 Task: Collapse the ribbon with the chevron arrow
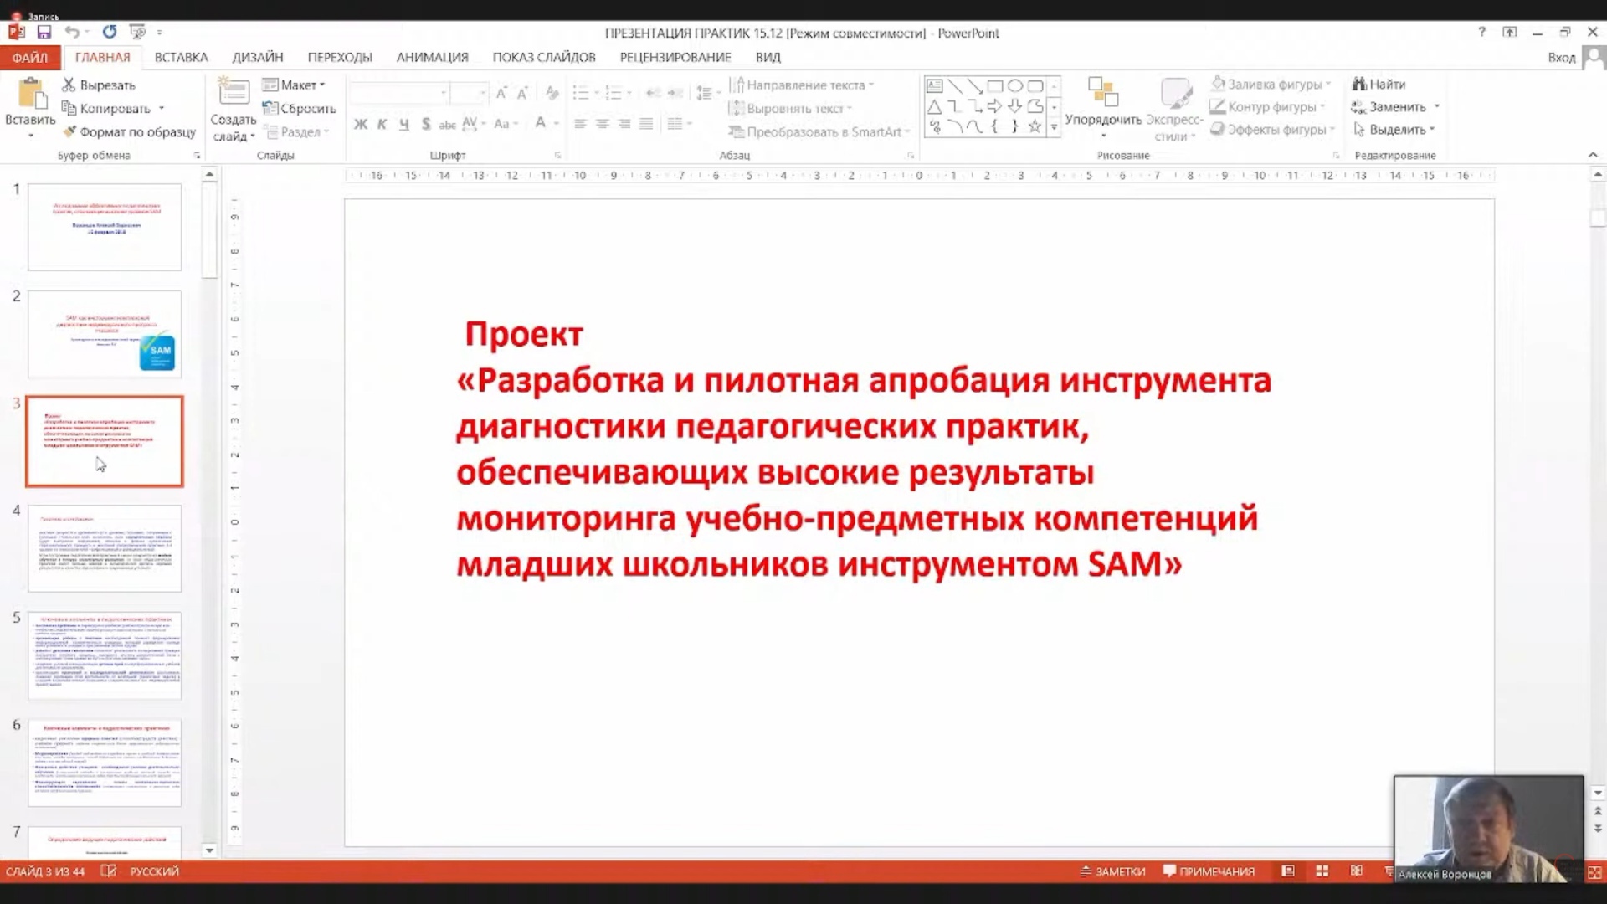(1592, 155)
